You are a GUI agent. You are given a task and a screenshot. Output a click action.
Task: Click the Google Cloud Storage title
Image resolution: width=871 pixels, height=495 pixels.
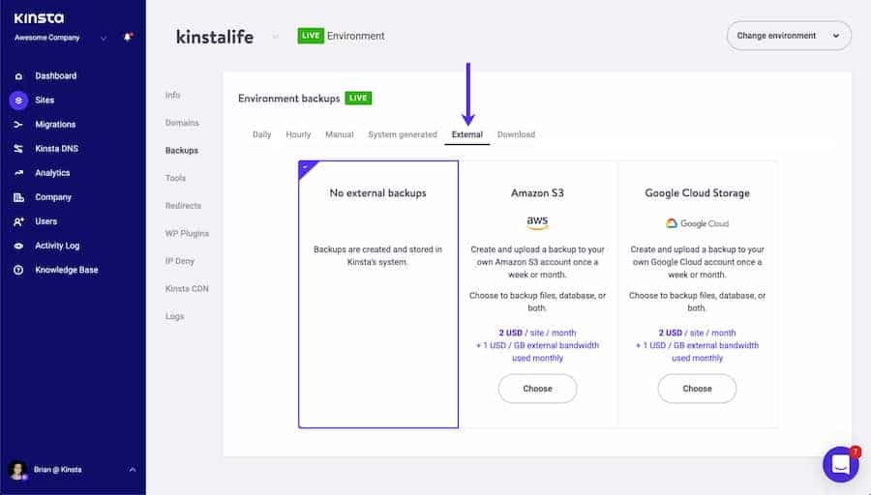tap(697, 193)
